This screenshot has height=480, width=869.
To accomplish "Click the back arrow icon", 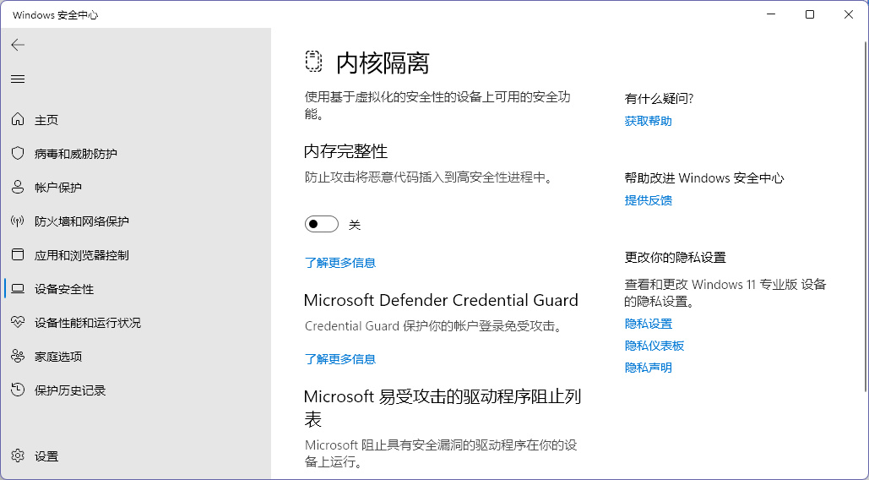I will [18, 45].
